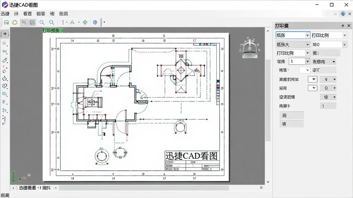Open the third-row 打印比例 dropdown
Screen dimensions: 353x198
(293, 53)
